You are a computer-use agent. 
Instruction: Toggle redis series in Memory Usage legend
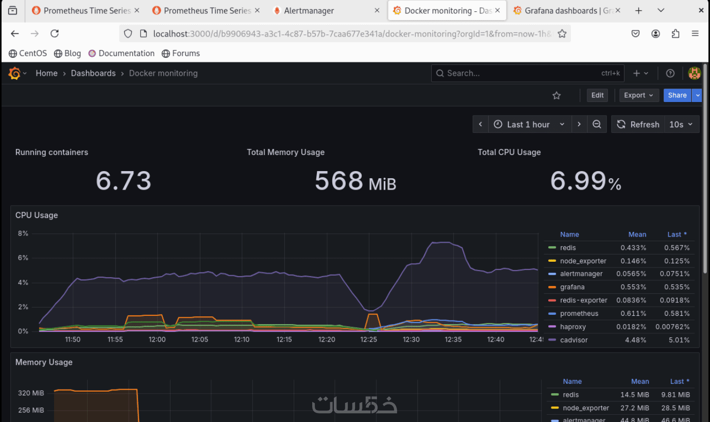click(x=571, y=395)
